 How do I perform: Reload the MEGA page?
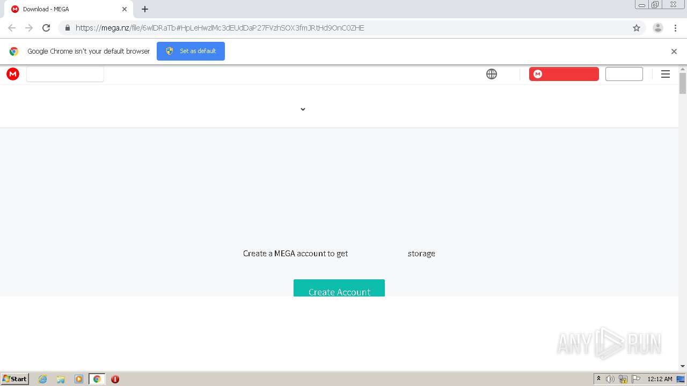click(46, 28)
